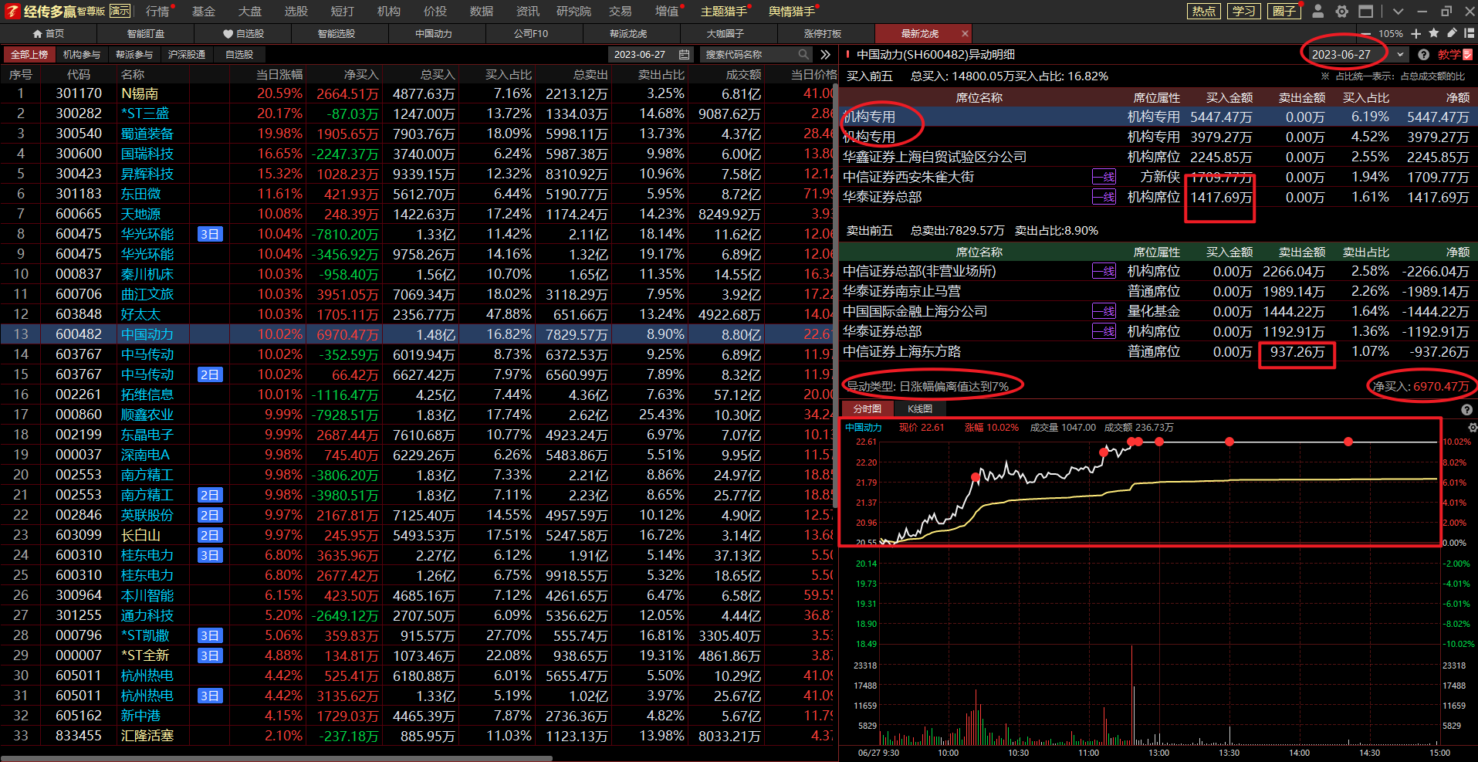
Task: Select stock 汇隆活塞 in row 33
Action: pos(147,736)
